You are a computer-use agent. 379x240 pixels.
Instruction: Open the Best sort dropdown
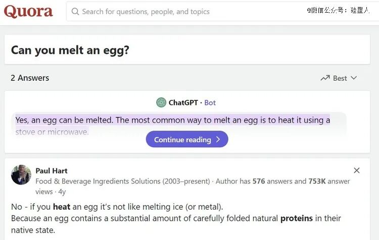click(339, 78)
